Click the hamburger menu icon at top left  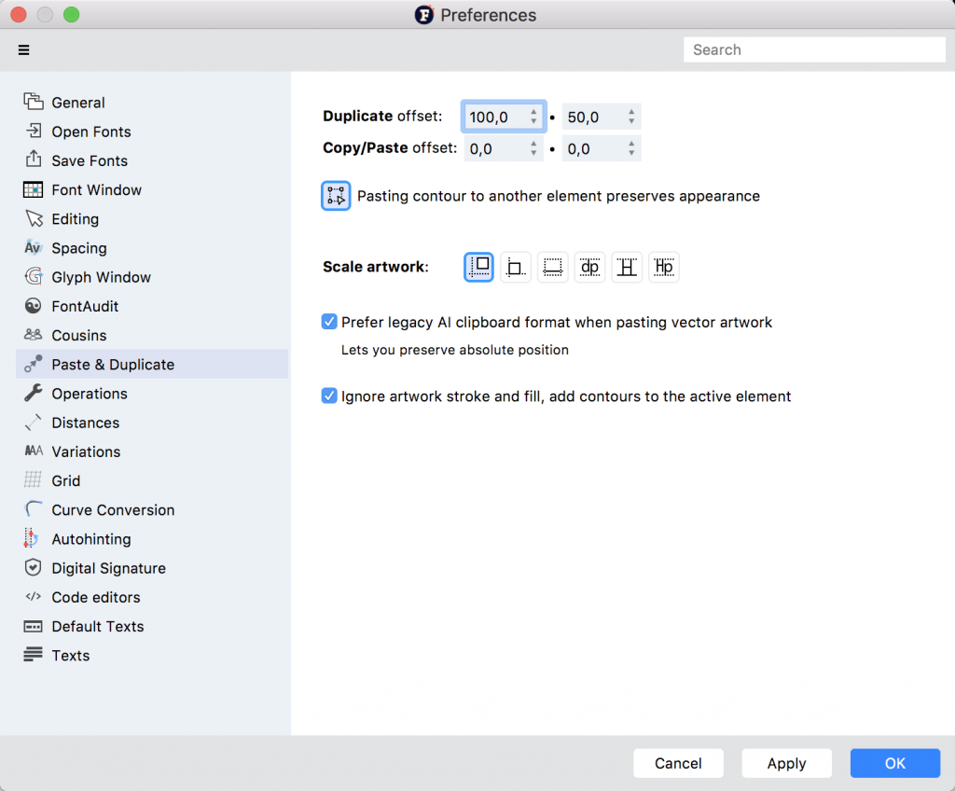24,50
